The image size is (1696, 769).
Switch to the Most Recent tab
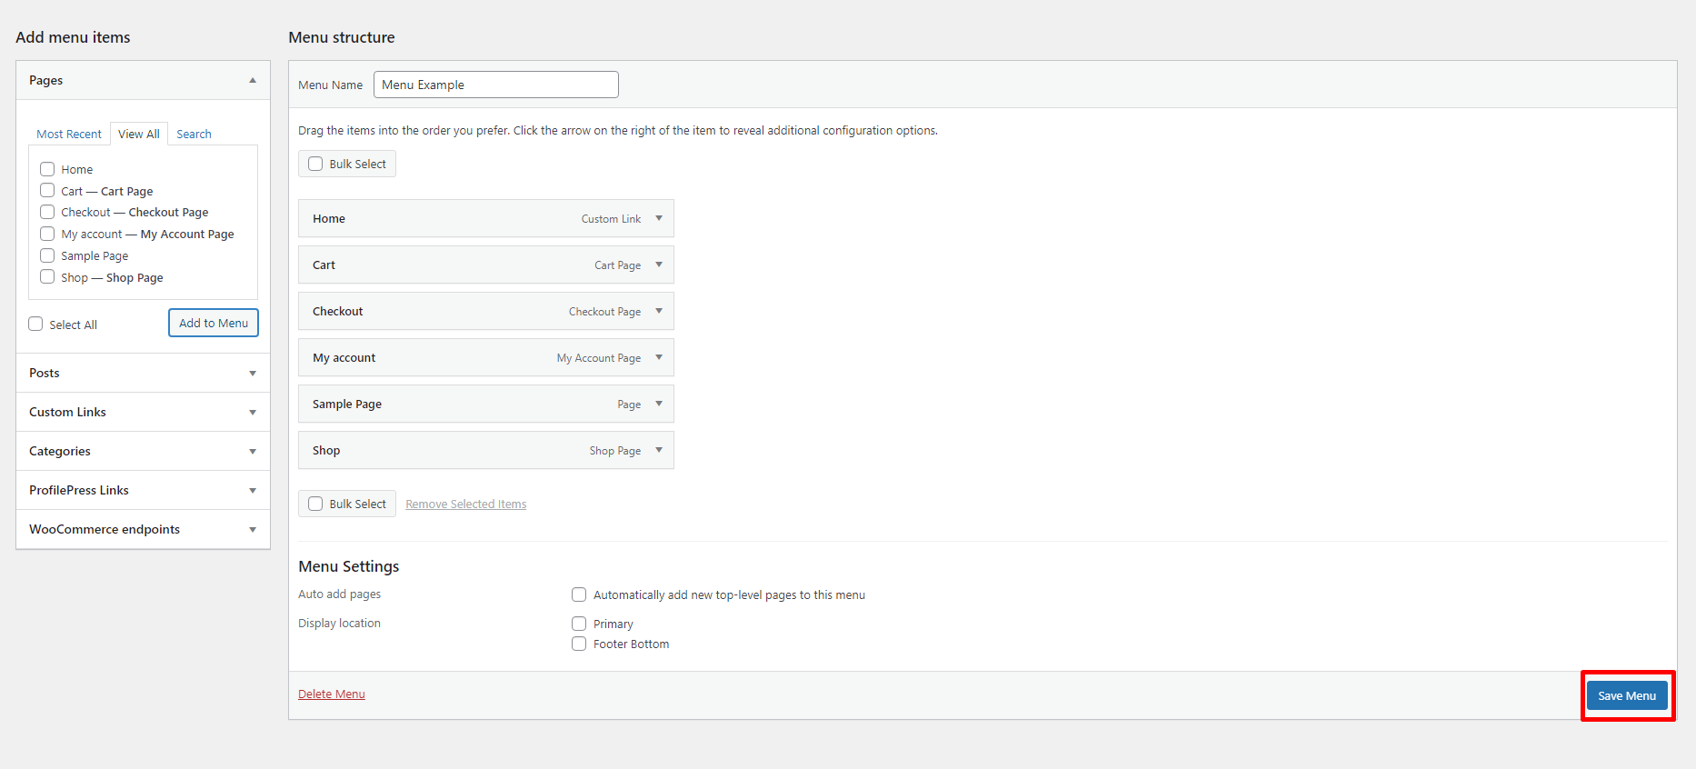[x=69, y=134]
